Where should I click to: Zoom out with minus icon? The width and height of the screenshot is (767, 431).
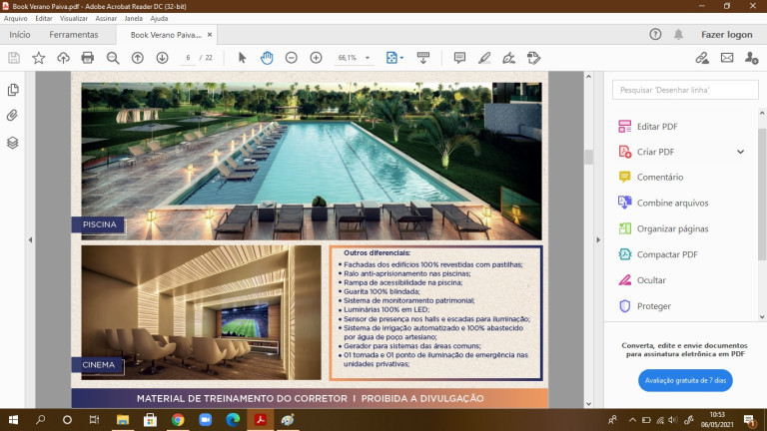click(291, 58)
